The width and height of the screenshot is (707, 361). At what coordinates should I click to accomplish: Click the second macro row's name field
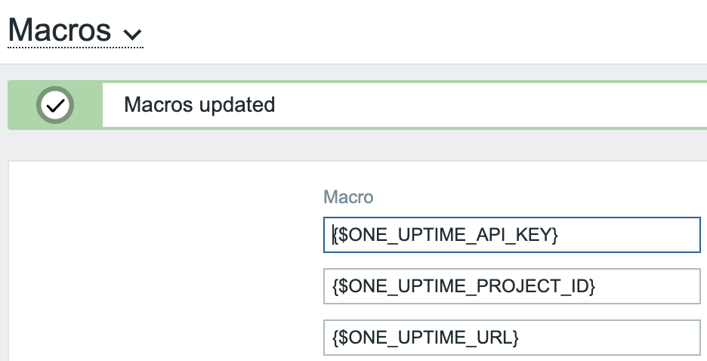click(511, 287)
